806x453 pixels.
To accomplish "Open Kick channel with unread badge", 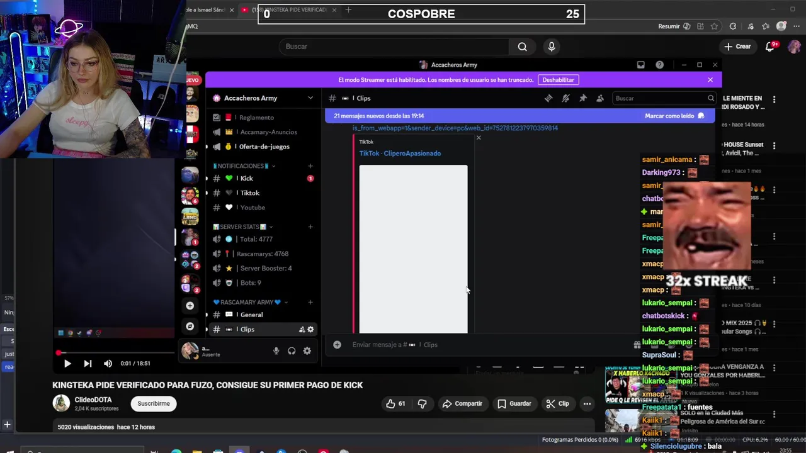I will 262,178.
